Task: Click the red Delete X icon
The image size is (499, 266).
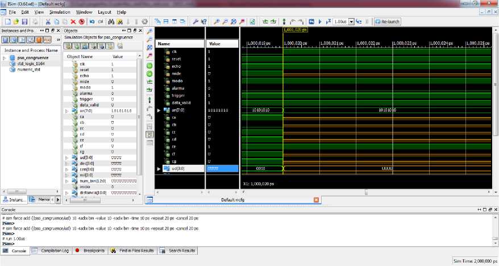Action: coord(73,22)
